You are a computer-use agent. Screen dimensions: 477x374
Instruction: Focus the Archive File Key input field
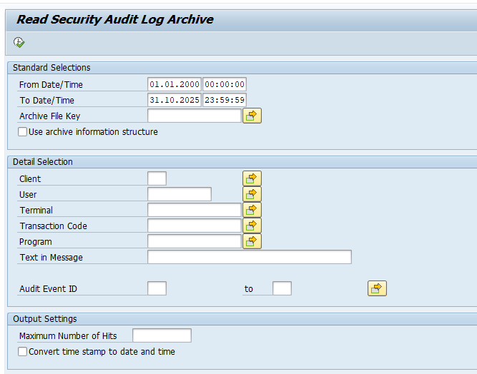(194, 116)
